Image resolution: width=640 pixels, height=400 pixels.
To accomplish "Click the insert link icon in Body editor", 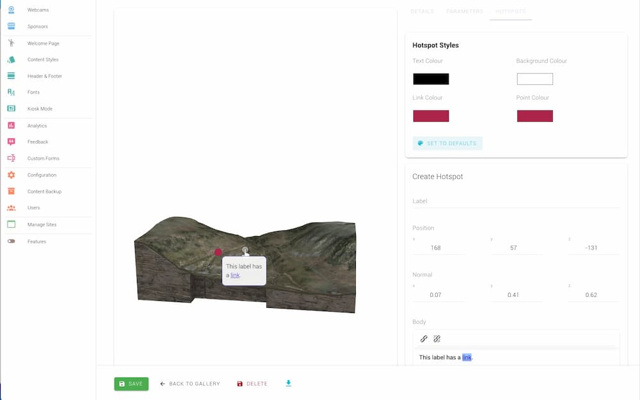I will [x=424, y=339].
